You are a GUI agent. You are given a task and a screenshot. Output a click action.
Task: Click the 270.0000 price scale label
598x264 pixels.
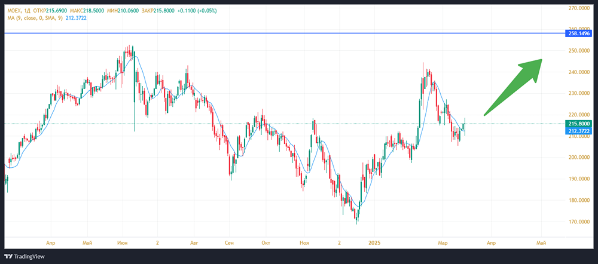pyautogui.click(x=579, y=8)
